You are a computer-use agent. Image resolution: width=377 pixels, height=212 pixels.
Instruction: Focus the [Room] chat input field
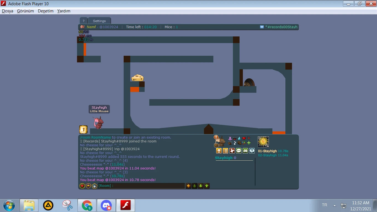click(141, 186)
